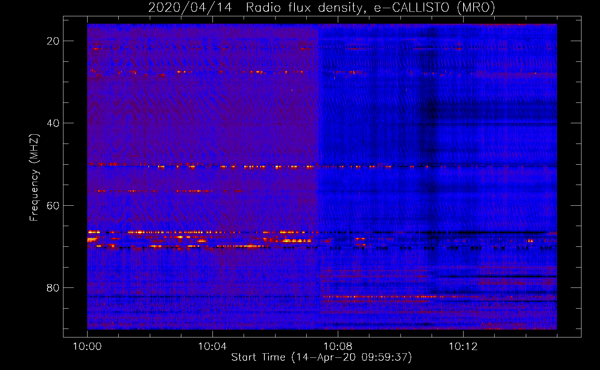Click the plot title '2020/04/14 Radio flux density, e-CALLISTO (MRO)'
This screenshot has height=370, width=600.
tap(322, 8)
